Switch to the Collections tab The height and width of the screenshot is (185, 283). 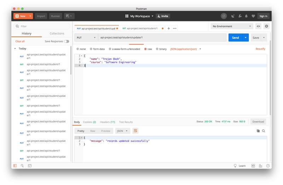[x=57, y=34]
